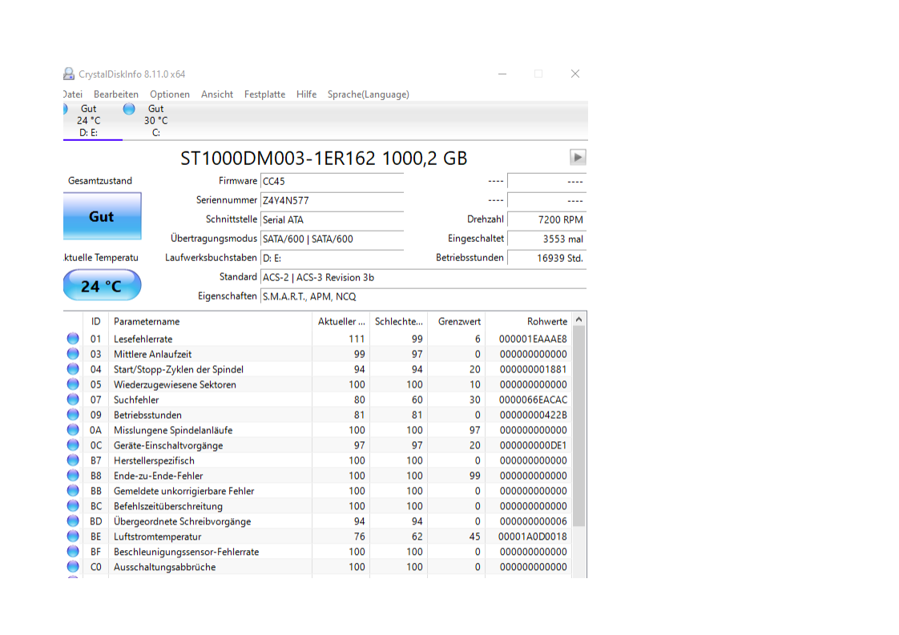Click status orb for Beschleunigungssensor-Fehlerrate

pyautogui.click(x=73, y=552)
